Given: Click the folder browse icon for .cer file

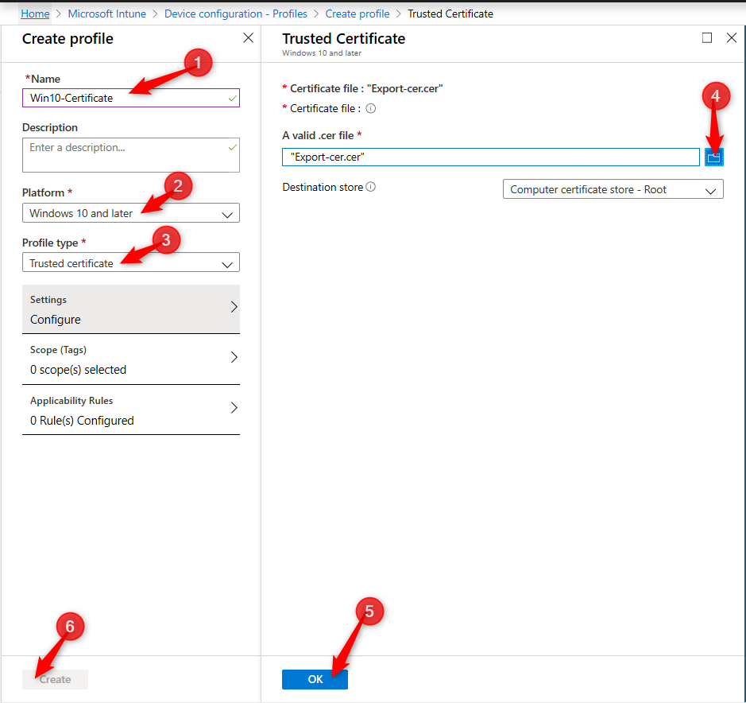Looking at the screenshot, I should pos(713,157).
